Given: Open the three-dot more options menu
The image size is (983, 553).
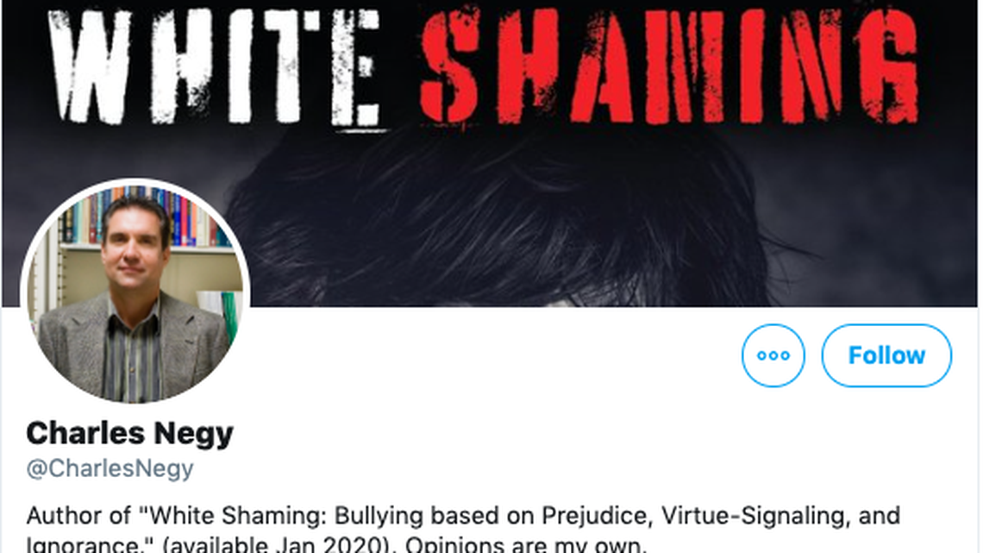Looking at the screenshot, I should coord(773,355).
